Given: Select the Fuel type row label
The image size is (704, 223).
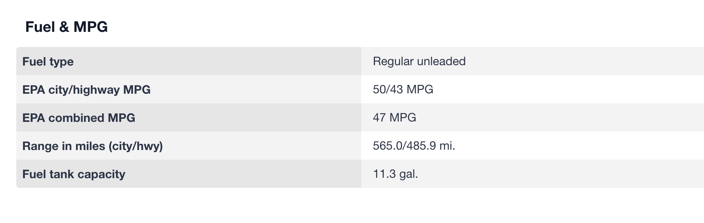Looking at the screenshot, I should [x=48, y=61].
